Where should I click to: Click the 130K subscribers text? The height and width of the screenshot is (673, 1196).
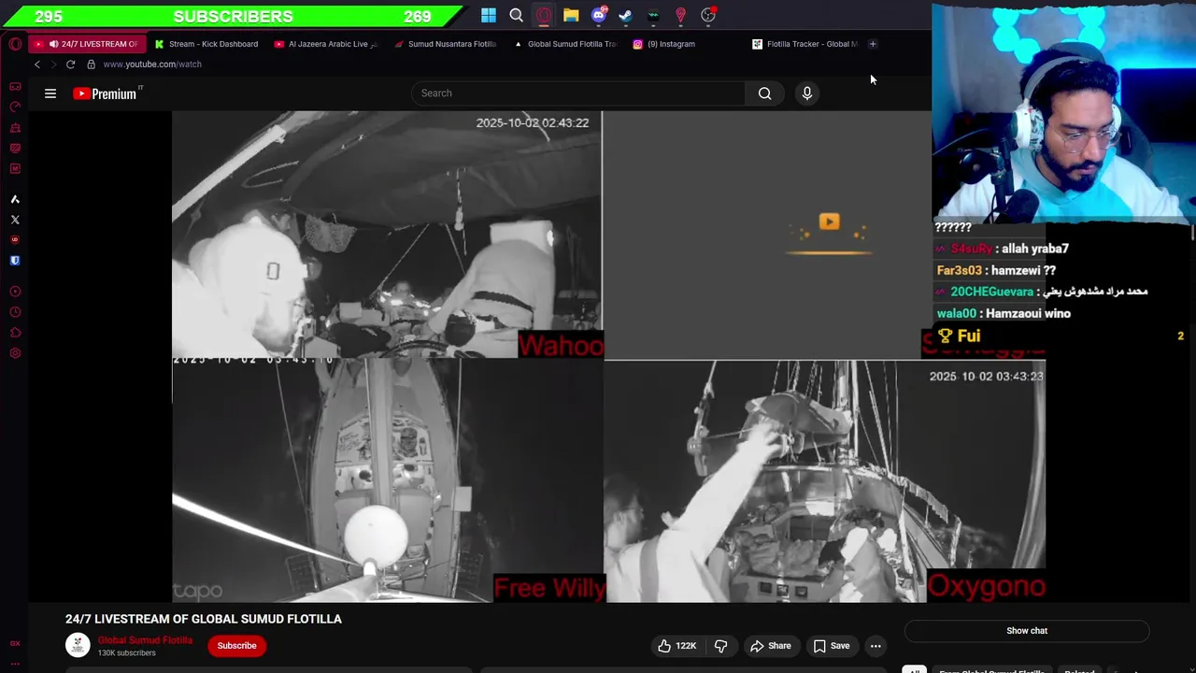click(127, 653)
